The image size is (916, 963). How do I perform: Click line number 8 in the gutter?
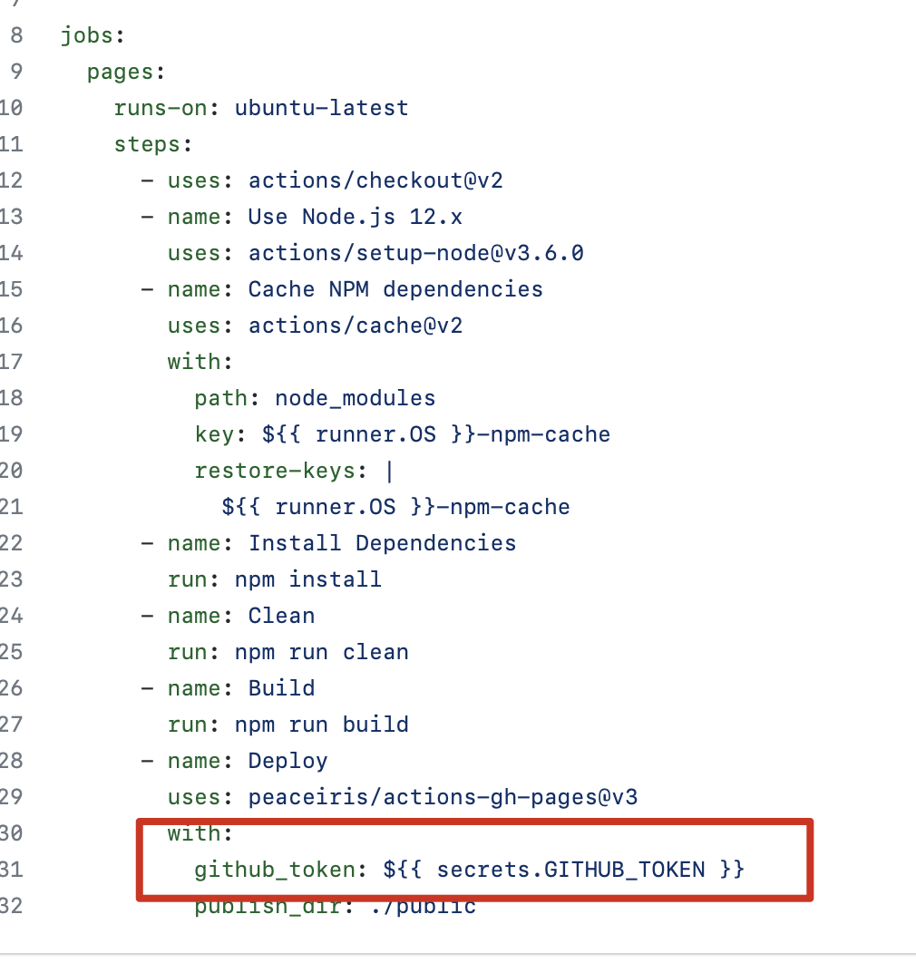16,35
